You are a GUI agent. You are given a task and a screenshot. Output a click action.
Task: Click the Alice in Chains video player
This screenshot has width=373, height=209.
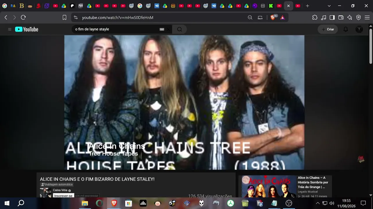pyautogui.click(x=184, y=102)
